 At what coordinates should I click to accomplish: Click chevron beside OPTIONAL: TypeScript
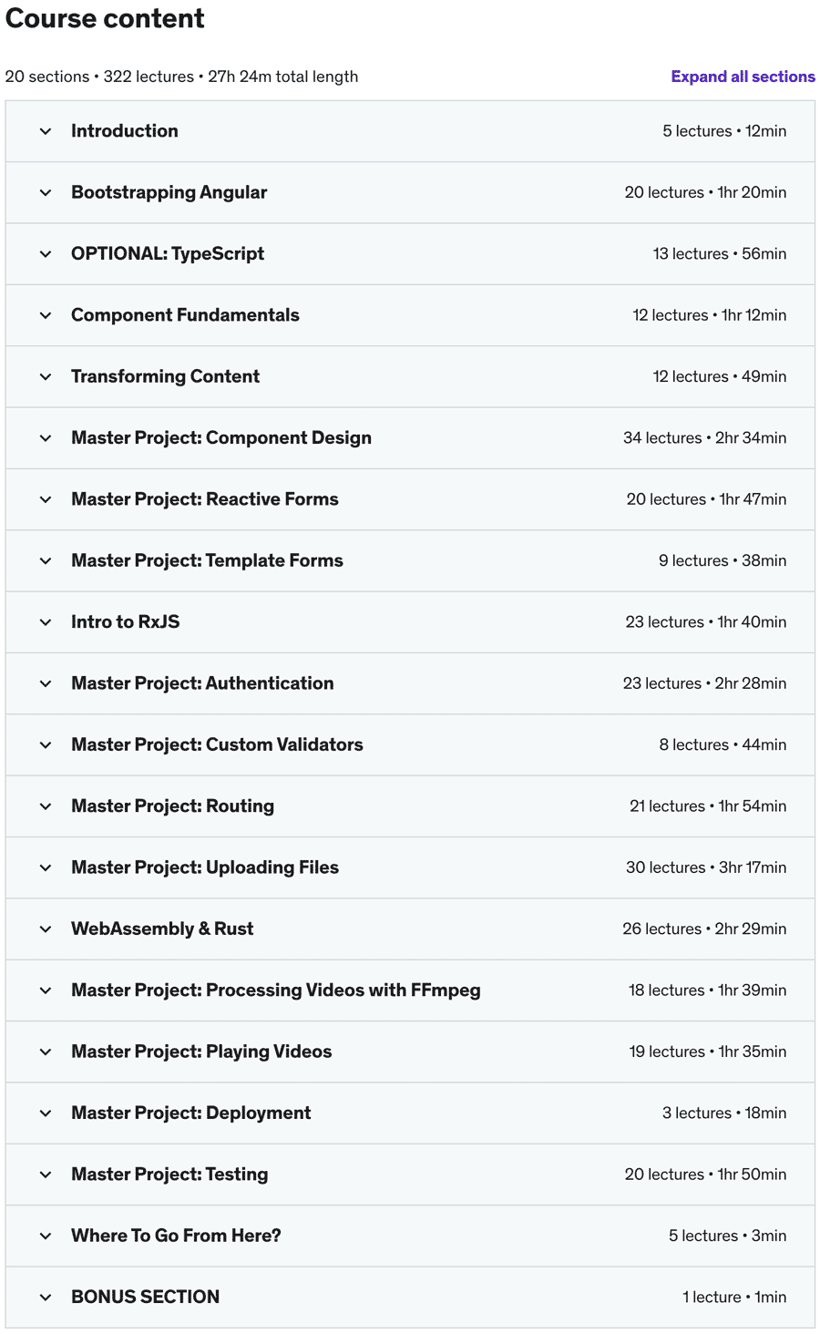(x=46, y=254)
